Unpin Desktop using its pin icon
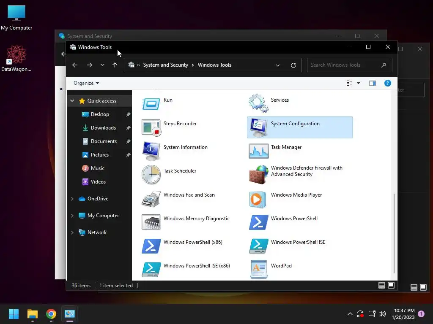Image resolution: width=433 pixels, height=324 pixels. pyautogui.click(x=128, y=114)
